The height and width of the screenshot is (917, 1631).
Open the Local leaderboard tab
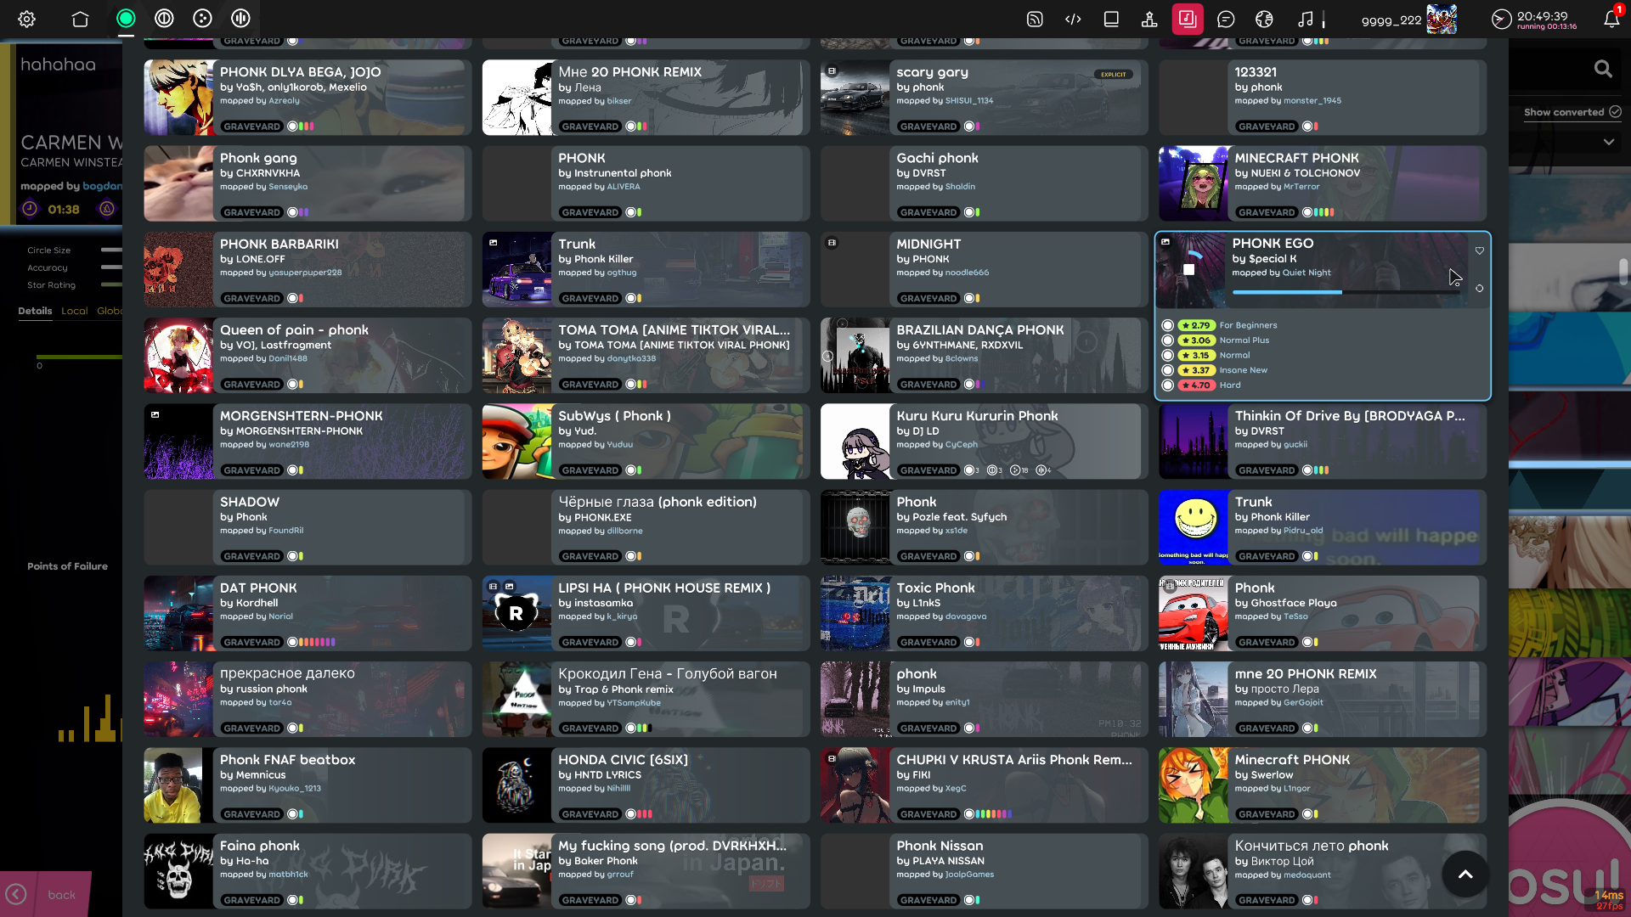tap(74, 311)
